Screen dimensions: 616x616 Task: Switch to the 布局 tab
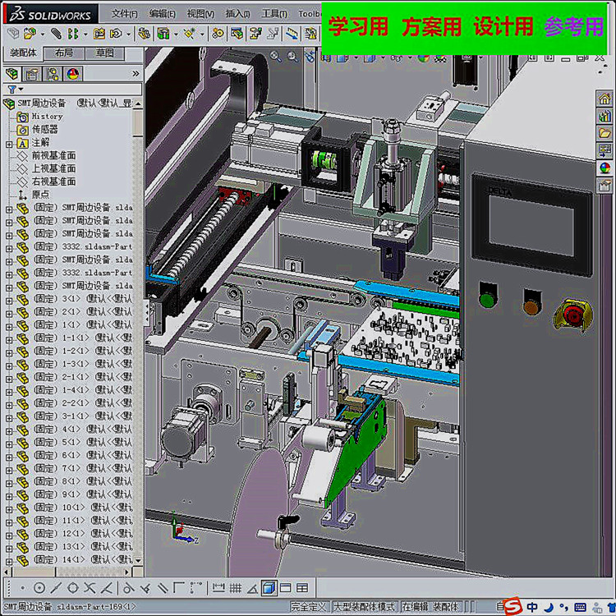pos(63,53)
